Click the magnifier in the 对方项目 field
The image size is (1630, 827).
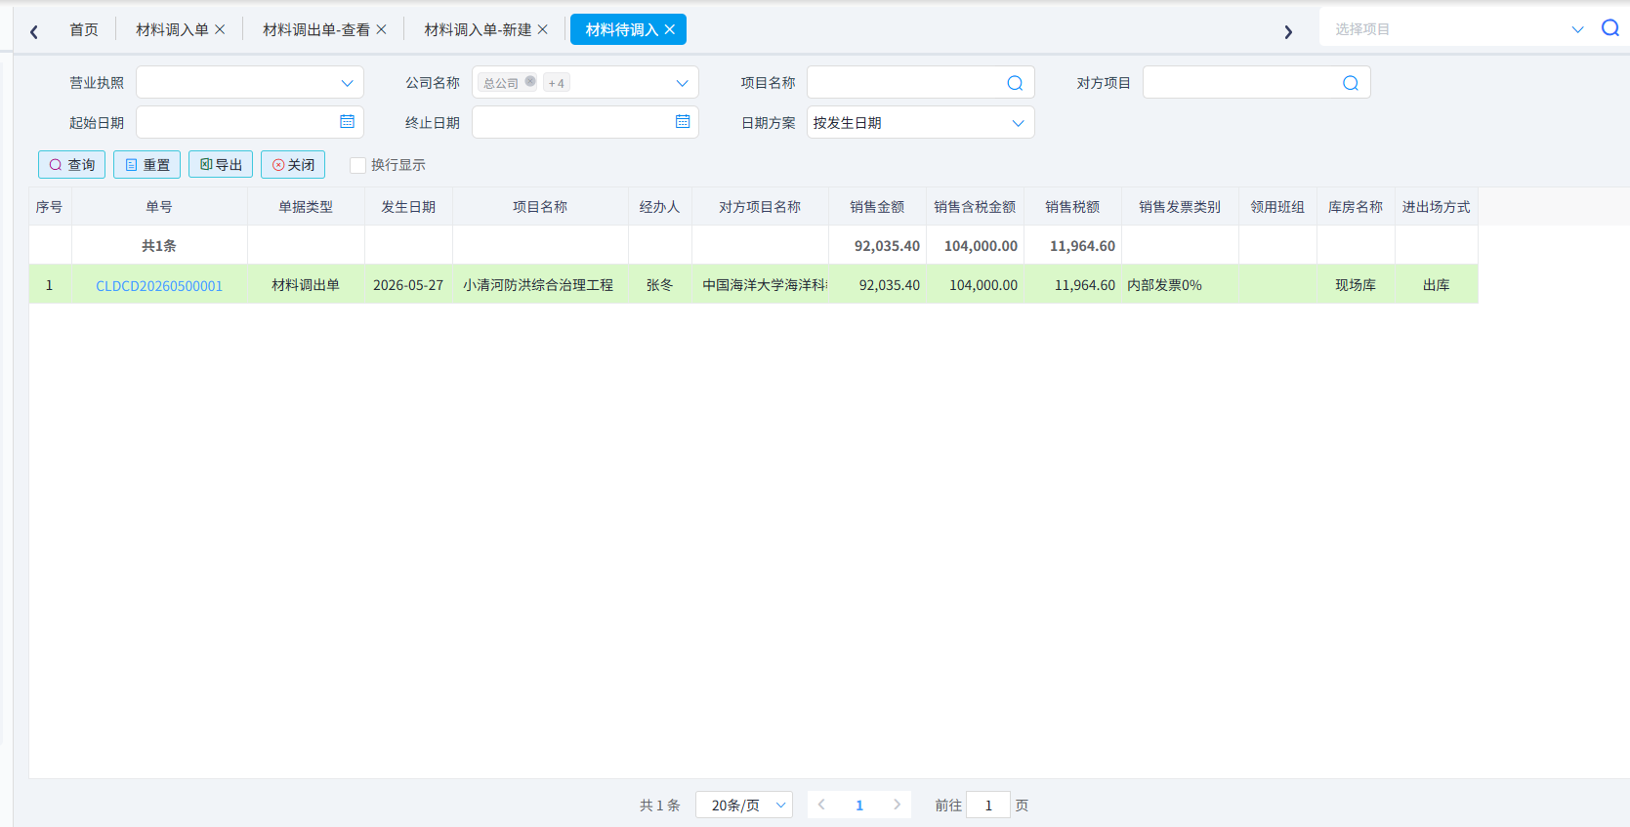coord(1351,83)
